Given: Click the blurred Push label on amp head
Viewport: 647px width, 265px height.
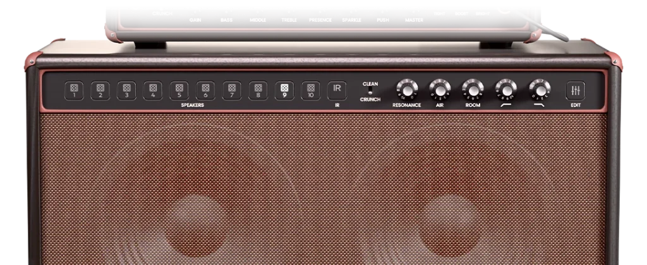Looking at the screenshot, I should [383, 20].
